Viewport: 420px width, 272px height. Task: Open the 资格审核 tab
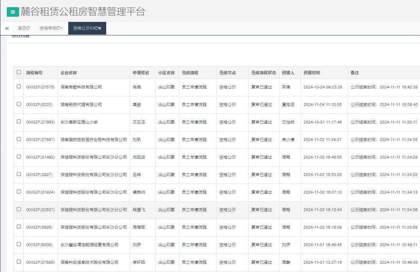tap(48, 28)
